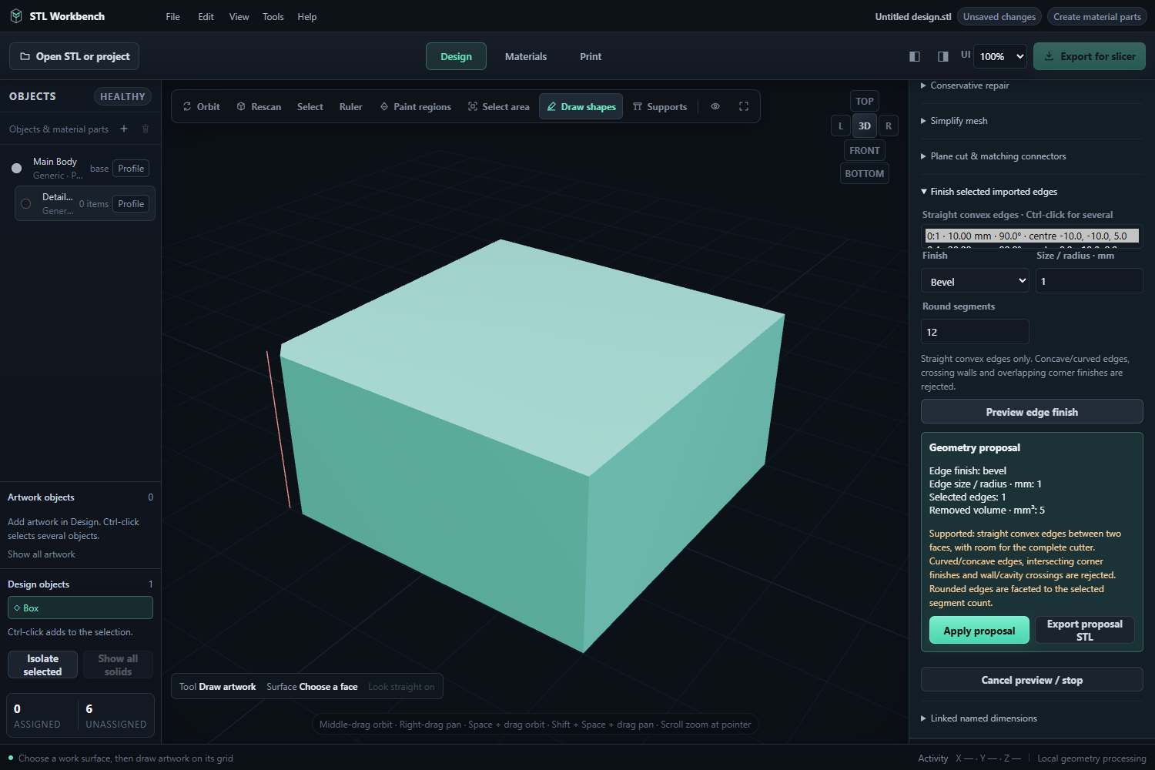Viewport: 1155px width, 770px height.
Task: Select the first edge entry in edges list
Action: pos(1032,236)
